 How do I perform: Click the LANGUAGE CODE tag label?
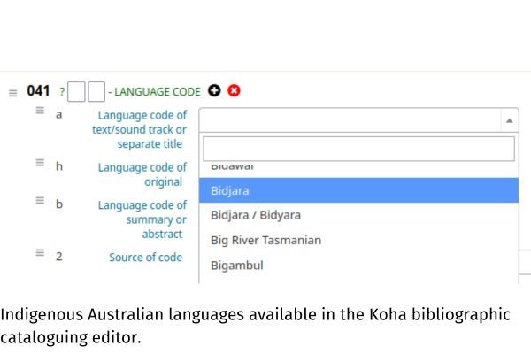(158, 92)
